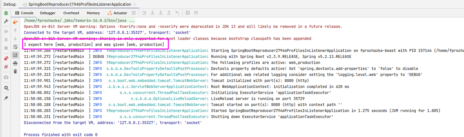Open the Layout hamburger menu icon
This screenshot has width=464, height=137.
point(134,13)
